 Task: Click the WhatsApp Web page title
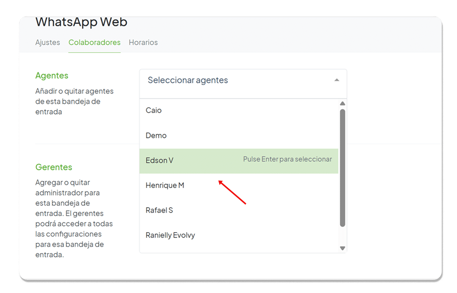click(x=81, y=22)
